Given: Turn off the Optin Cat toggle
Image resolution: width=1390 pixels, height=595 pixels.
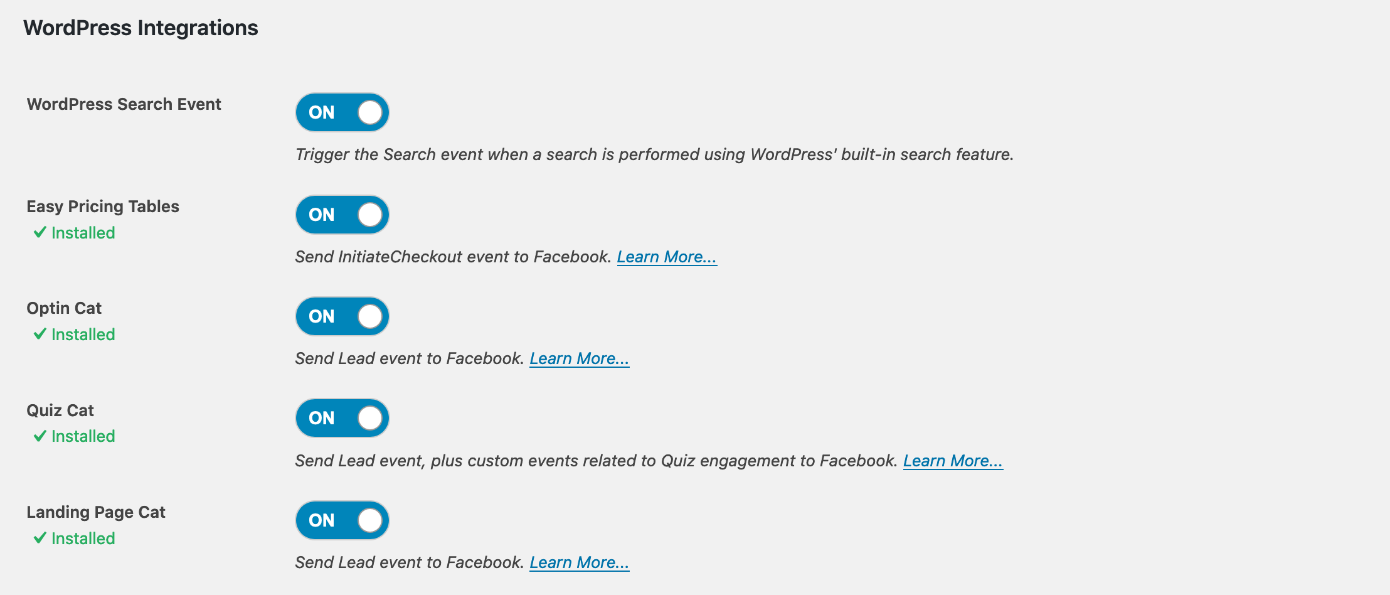Looking at the screenshot, I should [x=342, y=316].
